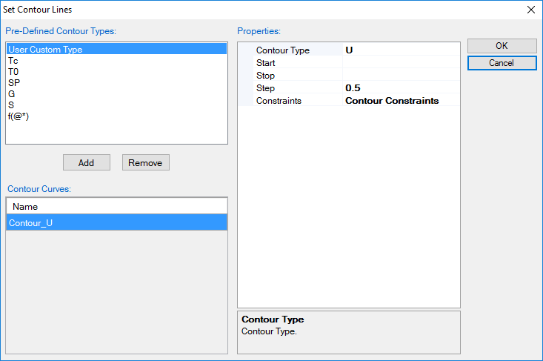Open Contour Type value dropdown
Screen dimensions: 543x361
(x=400, y=50)
